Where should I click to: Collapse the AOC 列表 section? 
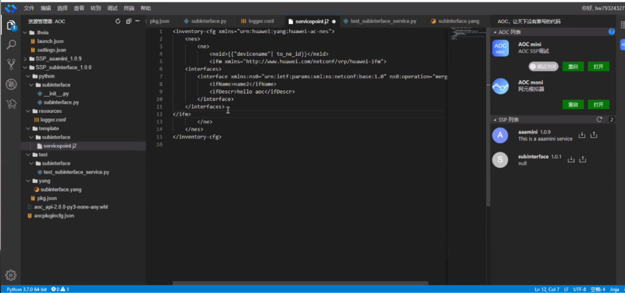coord(495,32)
